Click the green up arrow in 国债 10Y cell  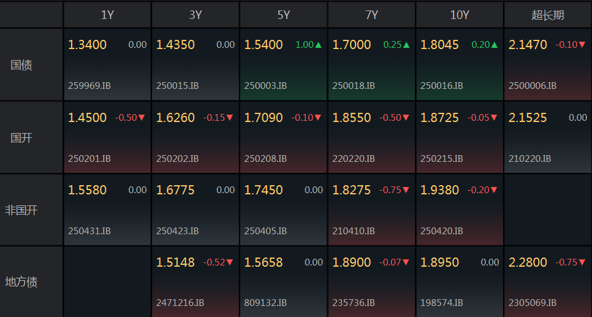point(495,45)
